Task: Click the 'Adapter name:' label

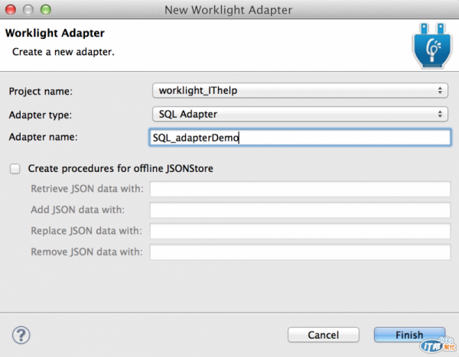Action: [44, 137]
